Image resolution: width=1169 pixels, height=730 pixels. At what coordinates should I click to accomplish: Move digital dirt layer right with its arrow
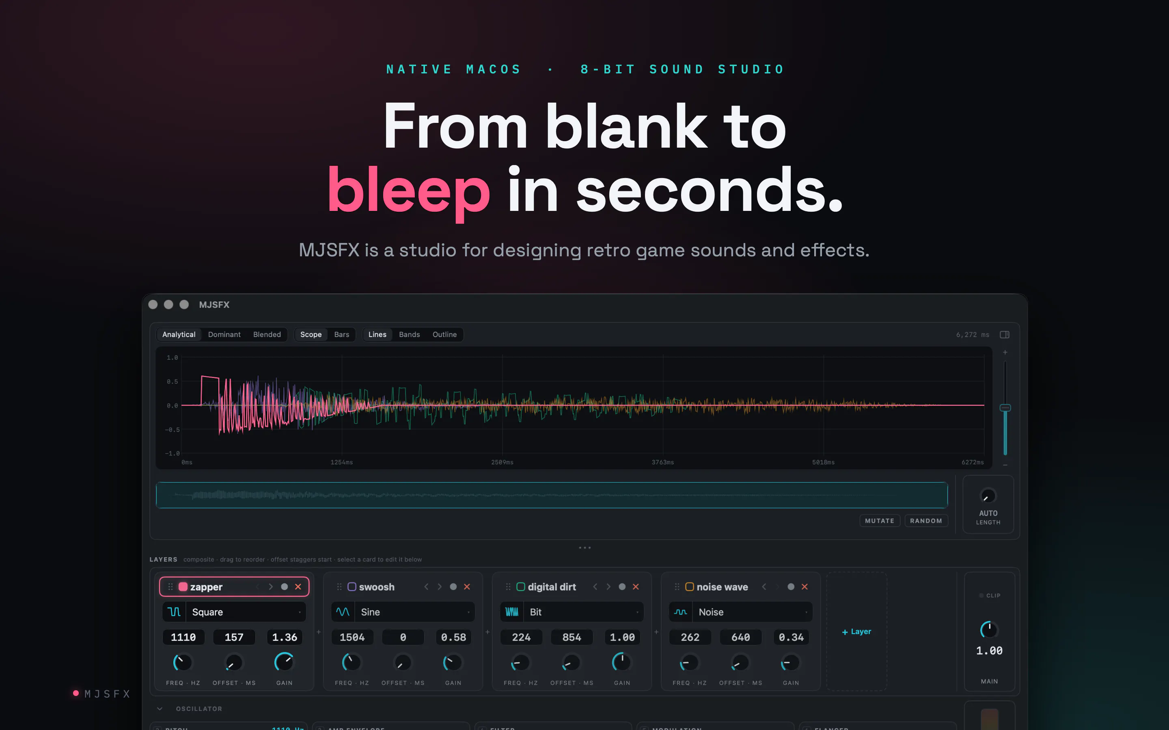[608, 586]
